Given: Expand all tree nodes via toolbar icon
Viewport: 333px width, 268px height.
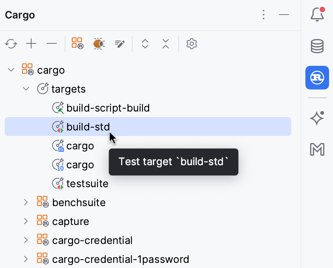Looking at the screenshot, I should pyautogui.click(x=145, y=44).
